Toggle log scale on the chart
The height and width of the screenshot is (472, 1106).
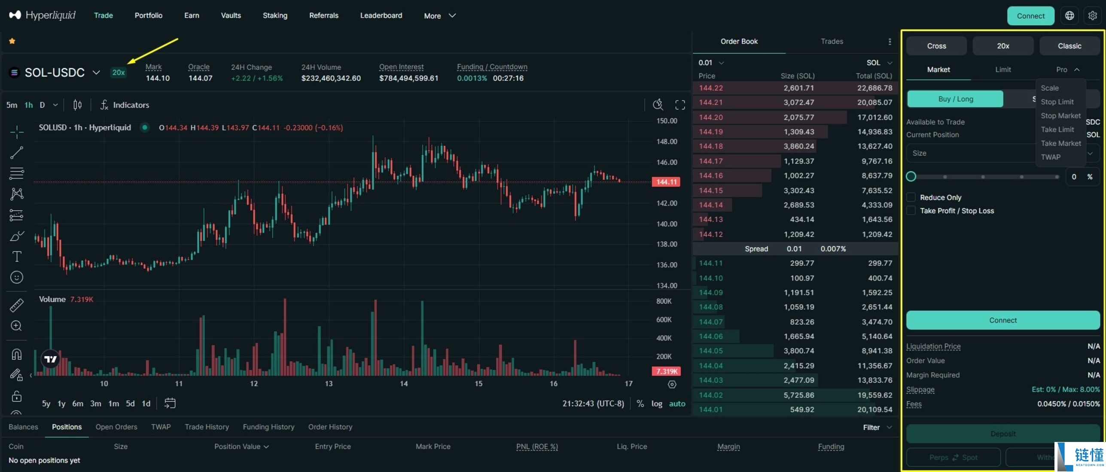point(657,403)
